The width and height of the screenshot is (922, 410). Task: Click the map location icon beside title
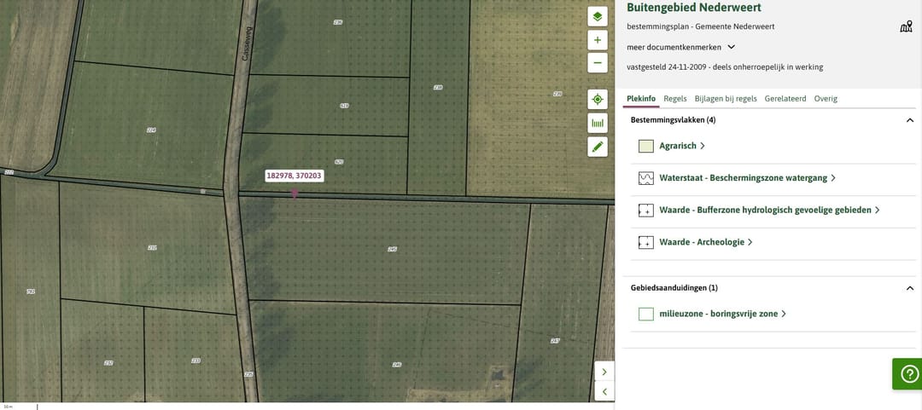pos(906,26)
